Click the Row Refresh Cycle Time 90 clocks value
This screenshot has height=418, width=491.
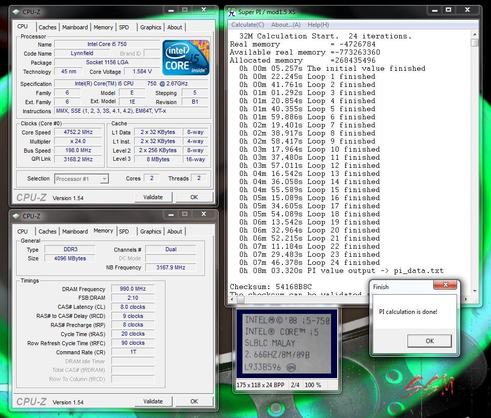(133, 343)
